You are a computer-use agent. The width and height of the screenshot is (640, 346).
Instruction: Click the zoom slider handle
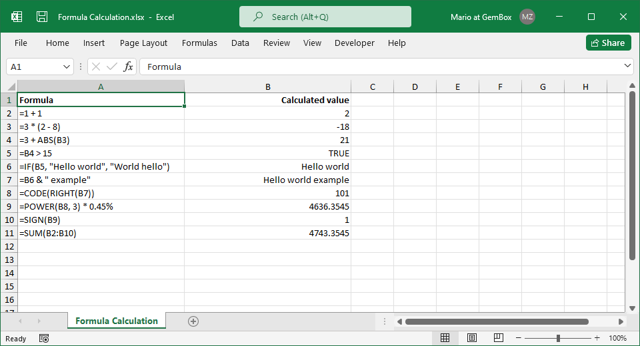[558, 338]
